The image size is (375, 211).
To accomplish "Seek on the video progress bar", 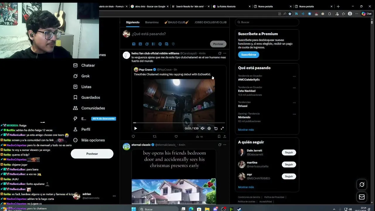I will (x=179, y=123).
